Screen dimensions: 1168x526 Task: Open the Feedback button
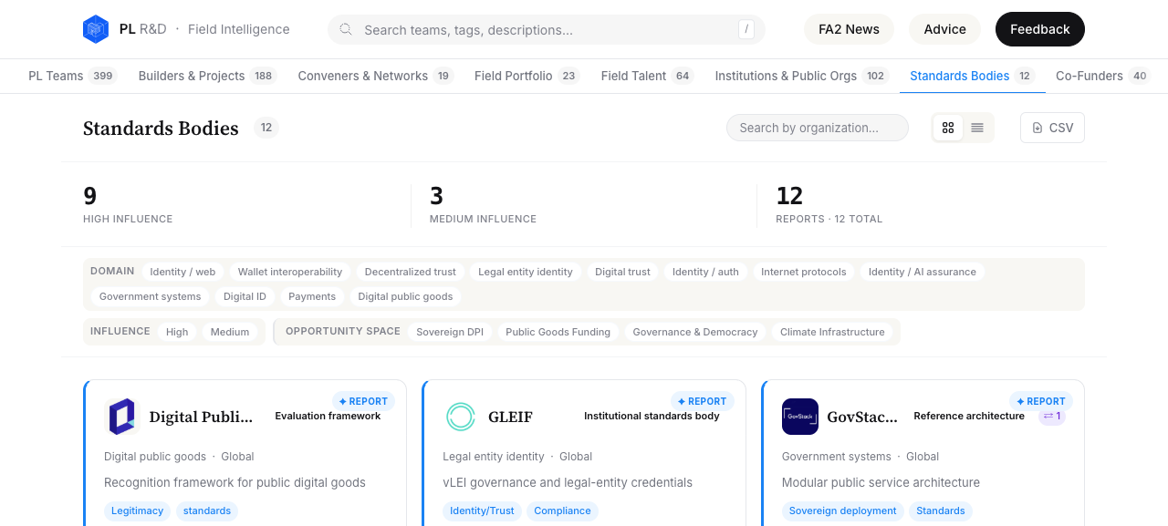coord(1040,29)
